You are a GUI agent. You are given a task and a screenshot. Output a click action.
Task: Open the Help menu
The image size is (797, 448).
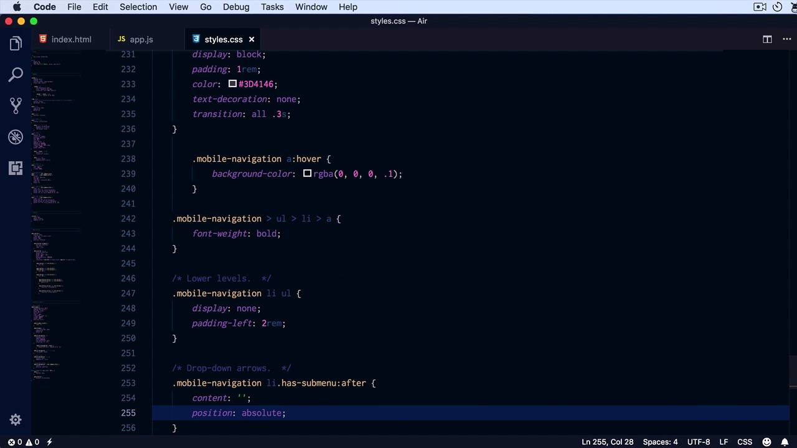pyautogui.click(x=348, y=7)
